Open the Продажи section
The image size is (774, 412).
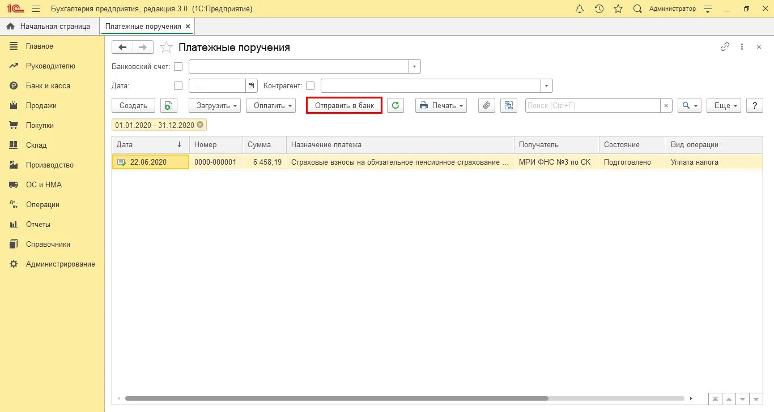tap(52, 106)
